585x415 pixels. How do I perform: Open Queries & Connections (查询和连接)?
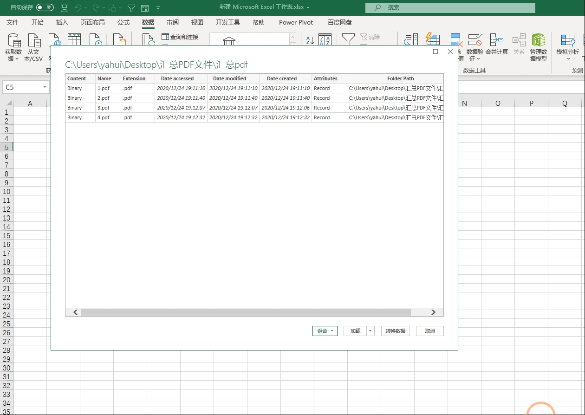pos(180,37)
